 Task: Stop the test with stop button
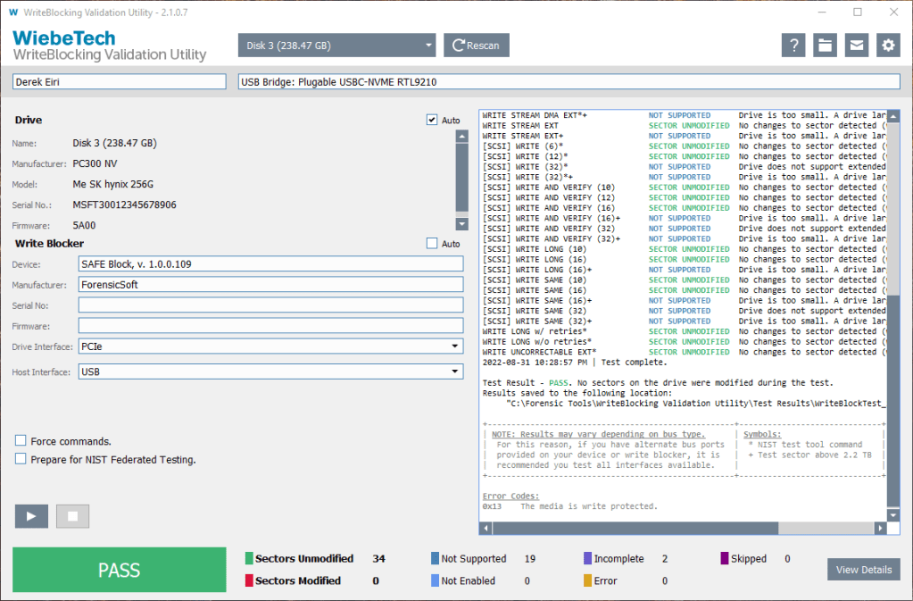[72, 516]
